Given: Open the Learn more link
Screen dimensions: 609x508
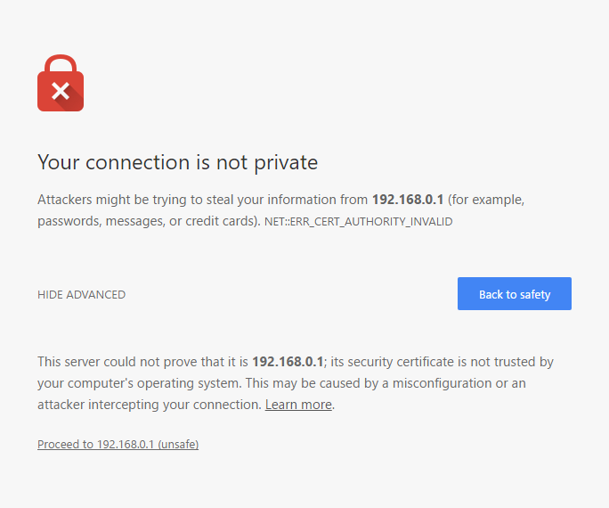Looking at the screenshot, I should (298, 405).
